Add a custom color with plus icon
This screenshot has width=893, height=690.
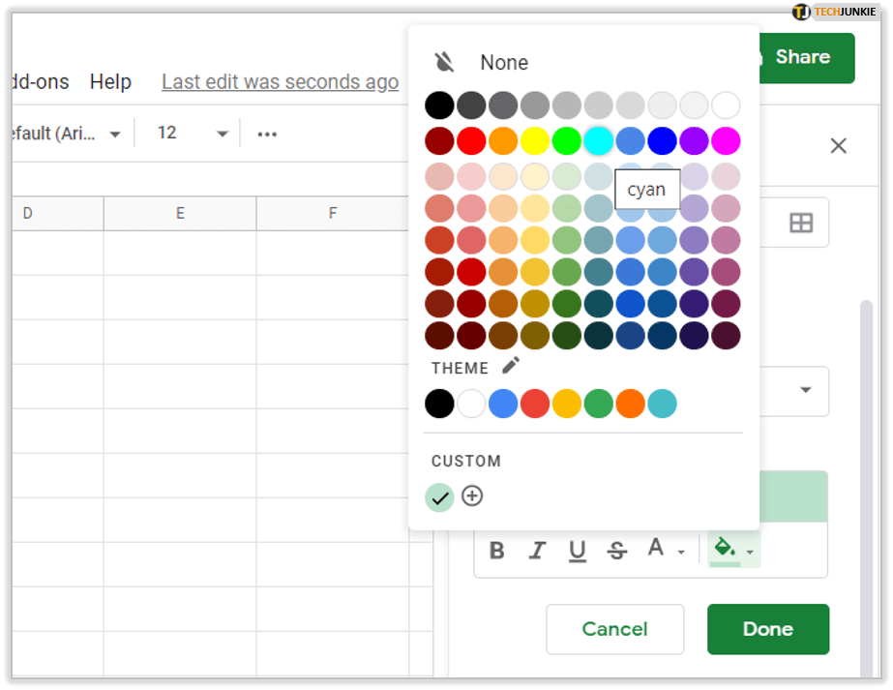tap(472, 496)
